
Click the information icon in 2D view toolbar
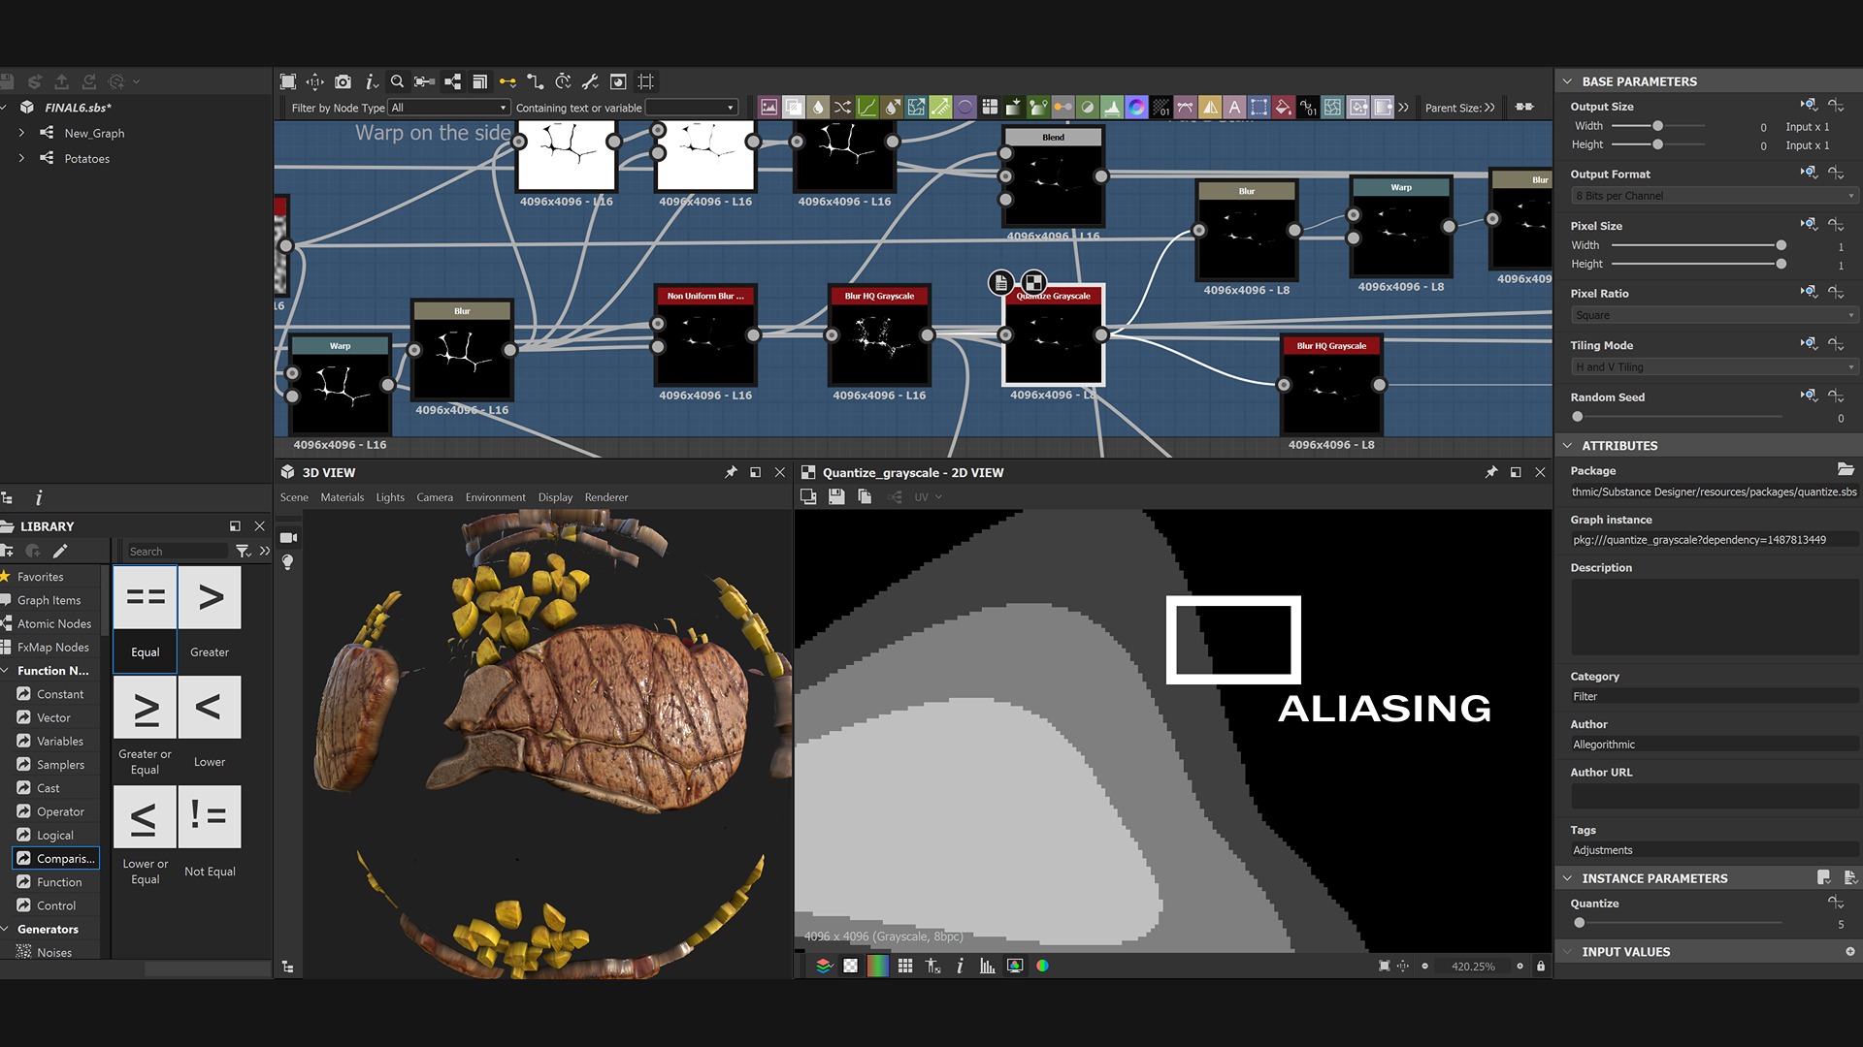pos(960,966)
